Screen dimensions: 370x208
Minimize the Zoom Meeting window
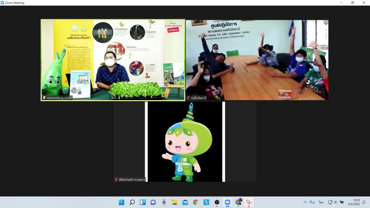341,3
